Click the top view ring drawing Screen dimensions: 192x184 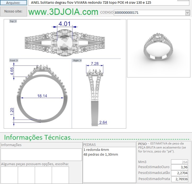pos(64,42)
